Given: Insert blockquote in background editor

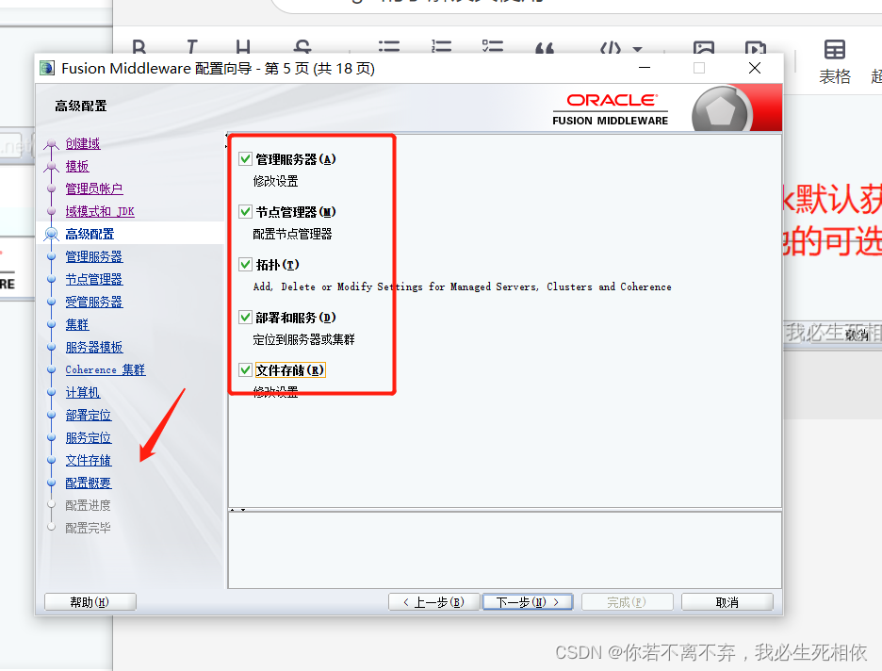Looking at the screenshot, I should click(x=545, y=48).
